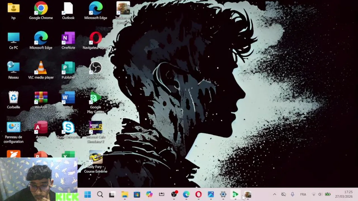Open the Opera browser taskbar icon
The height and width of the screenshot is (201, 358).
pyautogui.click(x=199, y=195)
